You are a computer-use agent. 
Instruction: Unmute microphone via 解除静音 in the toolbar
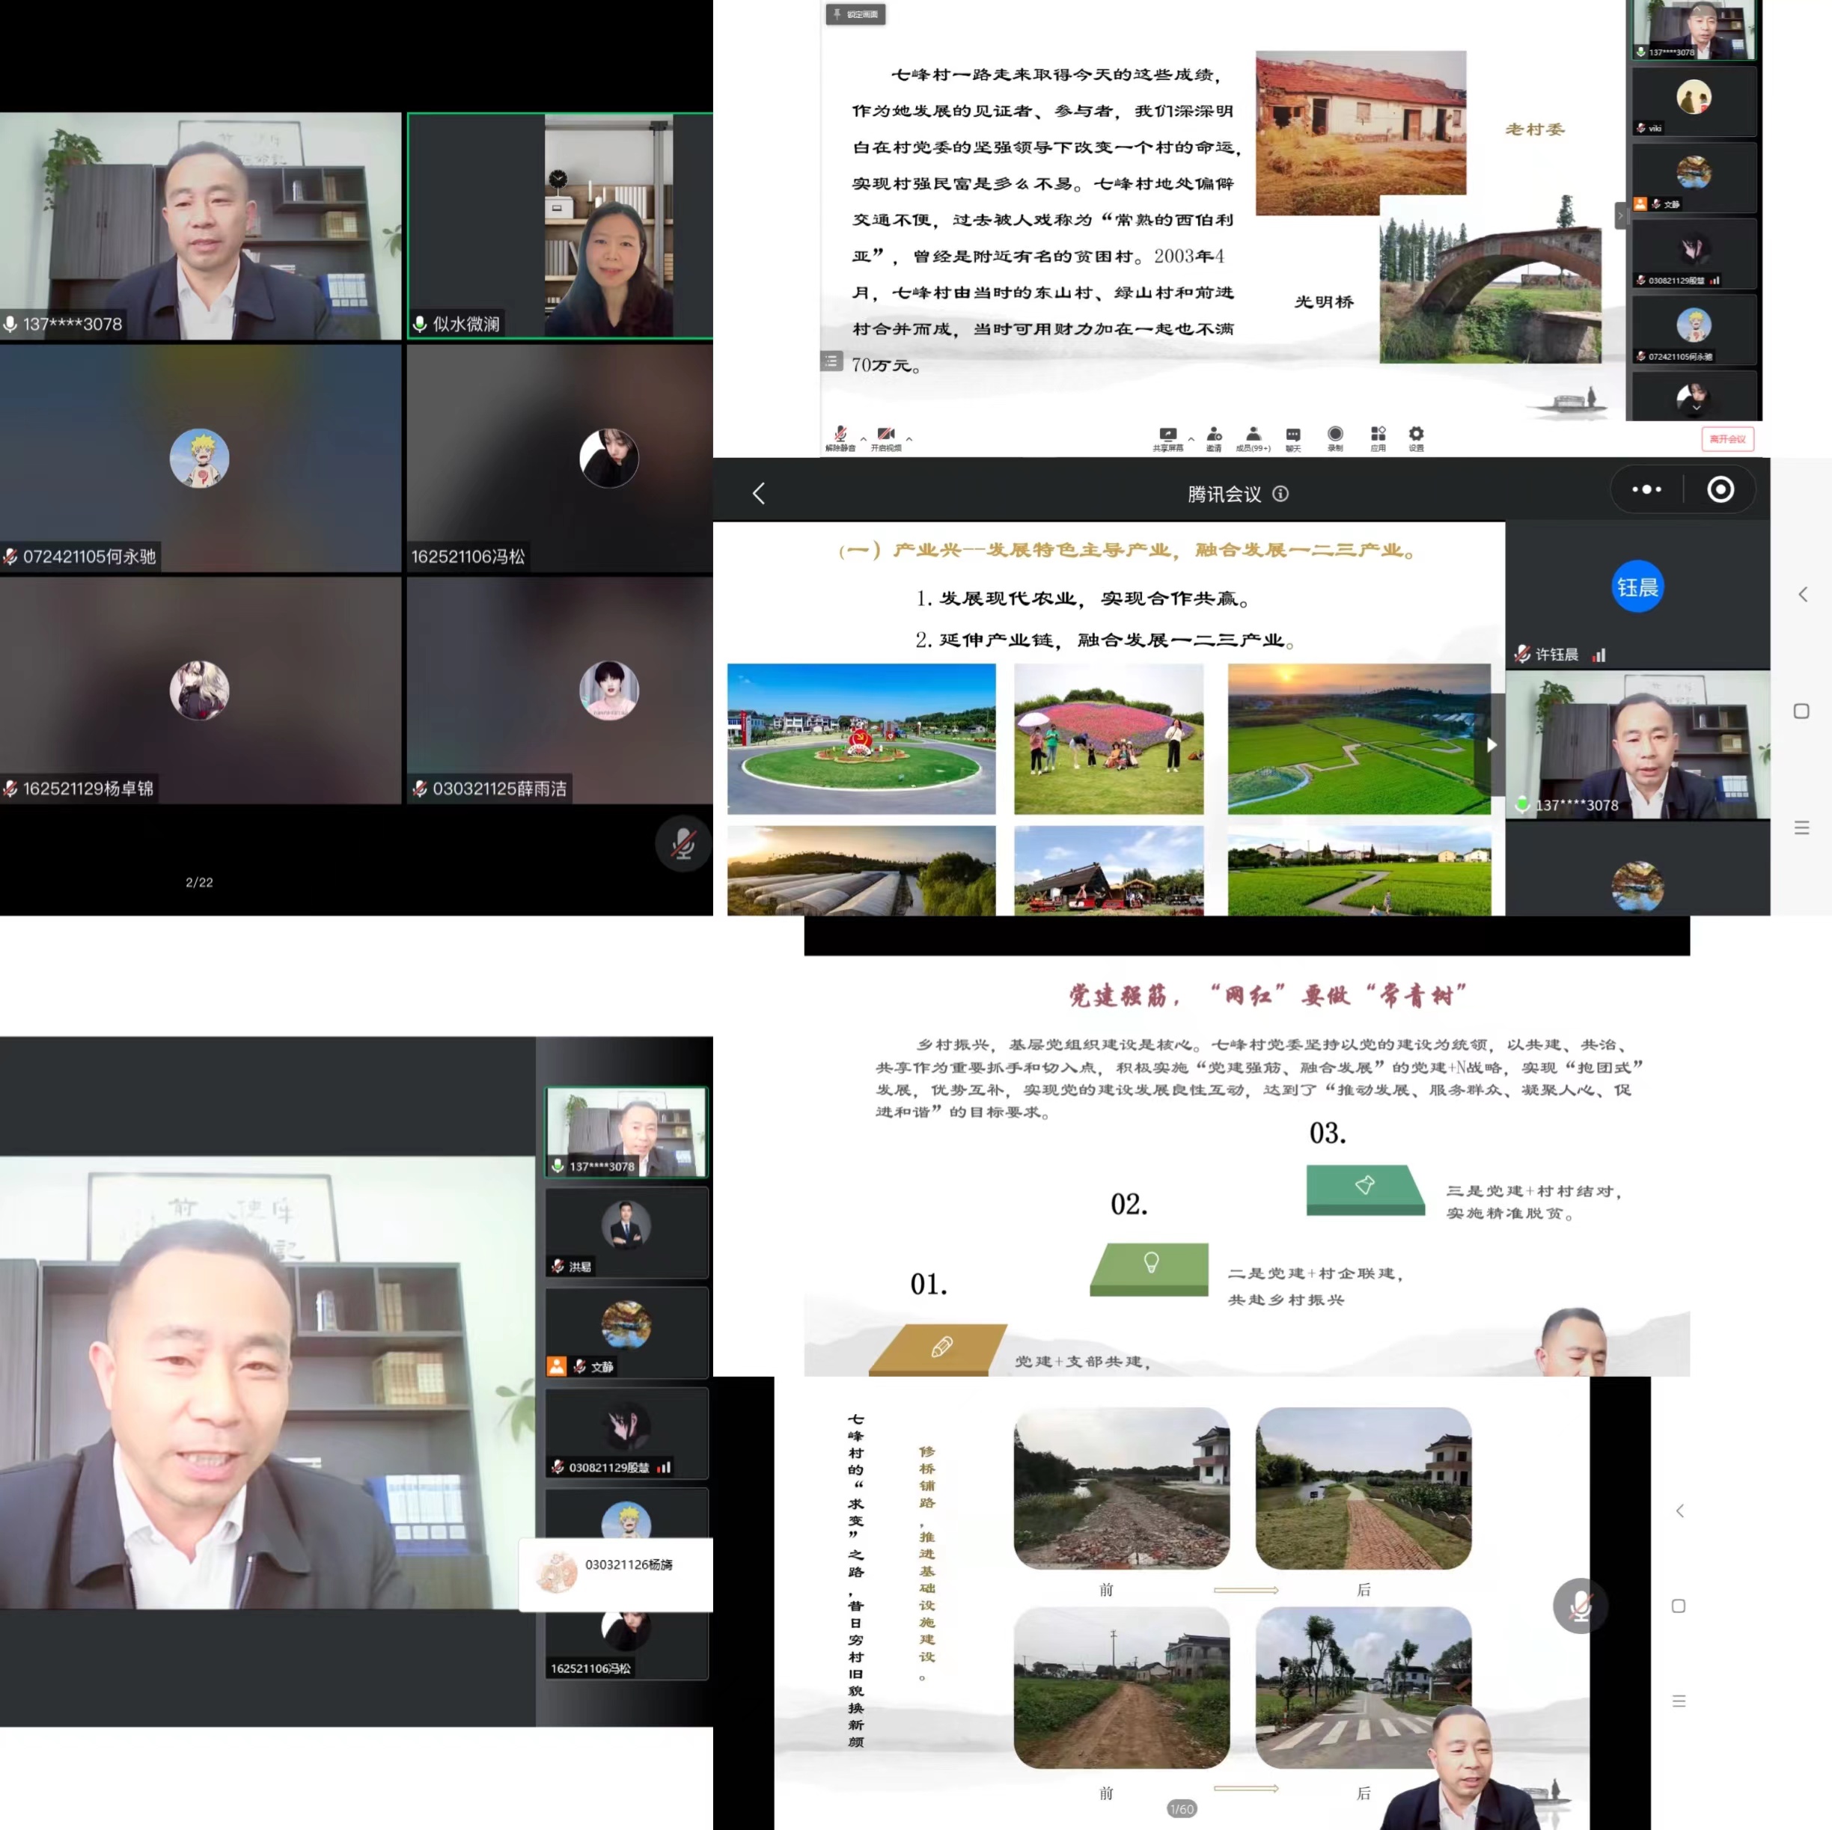tap(840, 438)
